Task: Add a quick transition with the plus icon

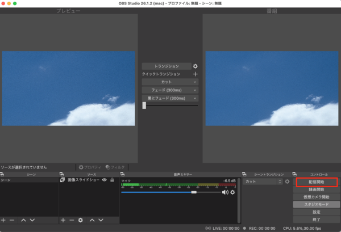Action: 196,74
